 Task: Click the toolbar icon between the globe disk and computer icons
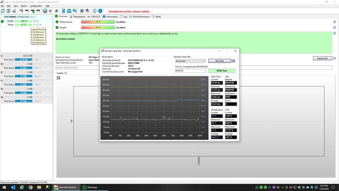point(51,11)
